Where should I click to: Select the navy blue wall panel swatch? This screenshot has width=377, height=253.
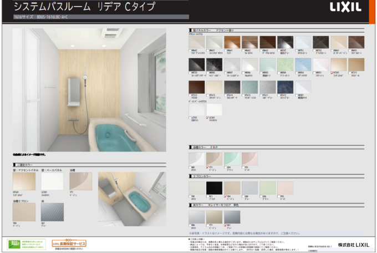point(285,88)
